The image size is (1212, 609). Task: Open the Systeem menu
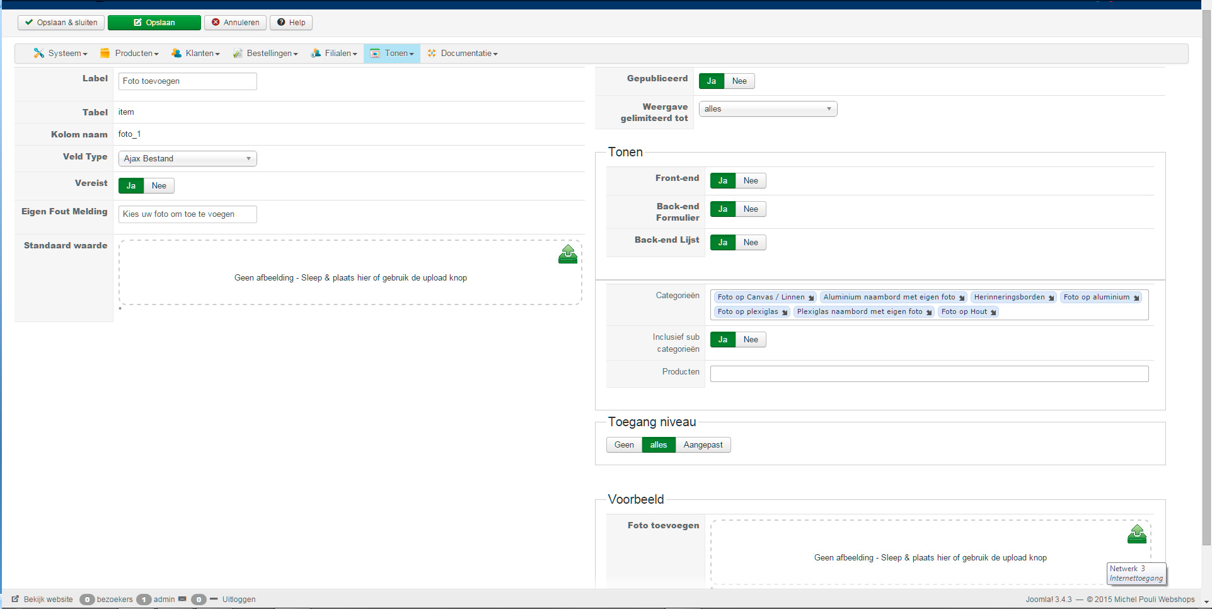point(61,53)
